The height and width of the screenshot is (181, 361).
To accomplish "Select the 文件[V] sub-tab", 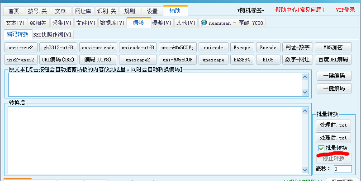I will (85, 23).
